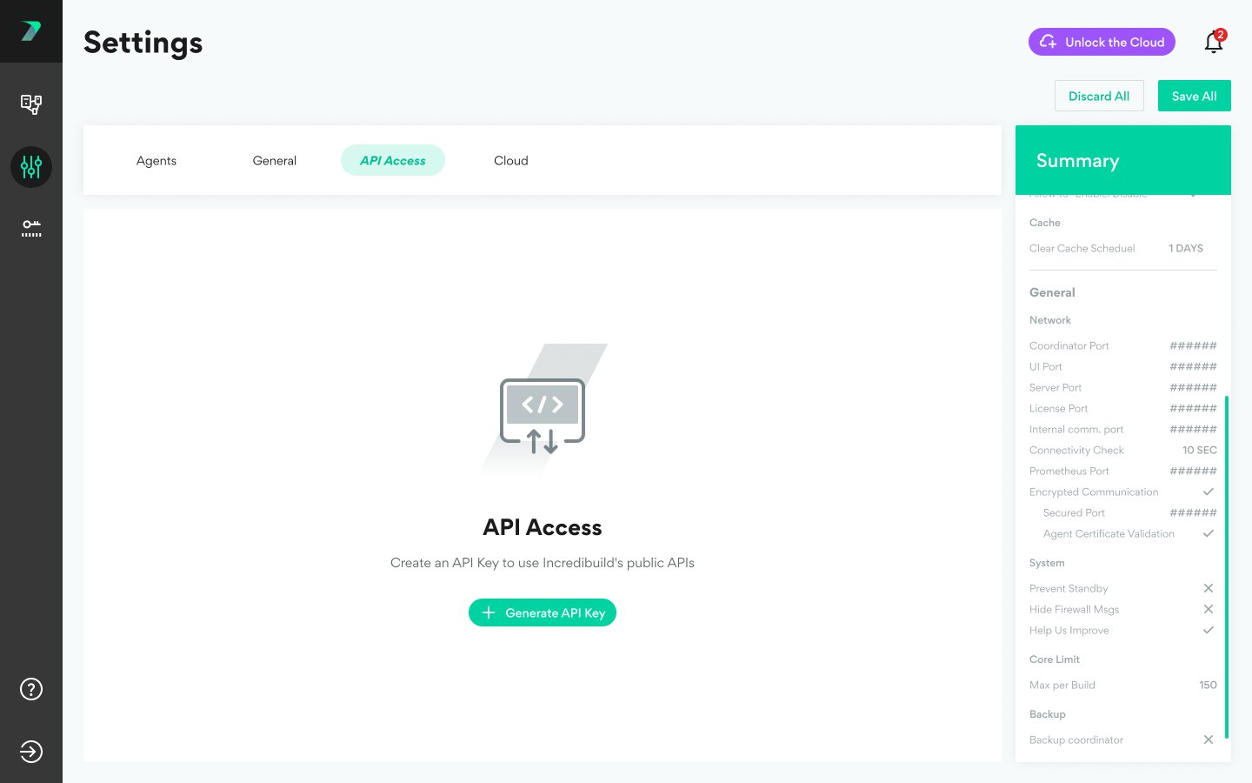
Task: Click the 1 DAYS cache schedule value
Action: pos(1186,248)
